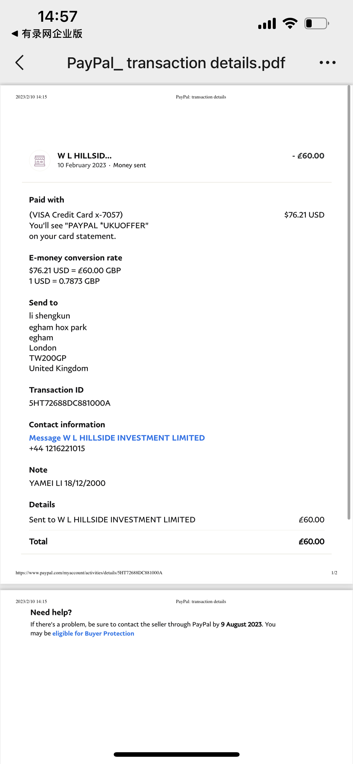Click the PayPal activity details URL footer
Image resolution: width=353 pixels, height=764 pixels.
pos(89,573)
